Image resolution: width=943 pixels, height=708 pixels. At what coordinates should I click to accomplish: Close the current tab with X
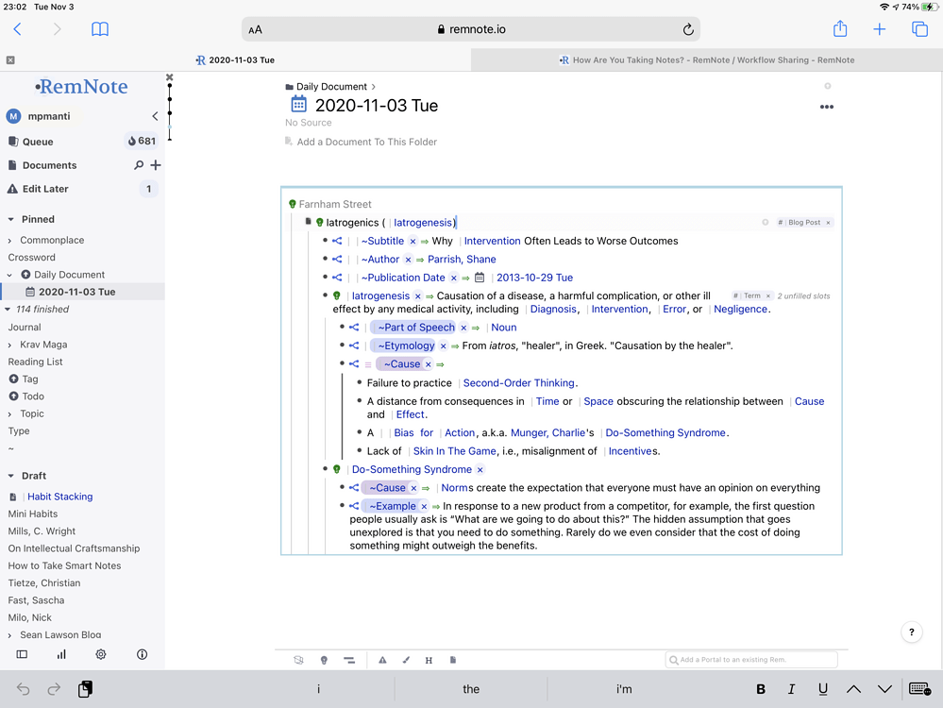[x=10, y=60]
